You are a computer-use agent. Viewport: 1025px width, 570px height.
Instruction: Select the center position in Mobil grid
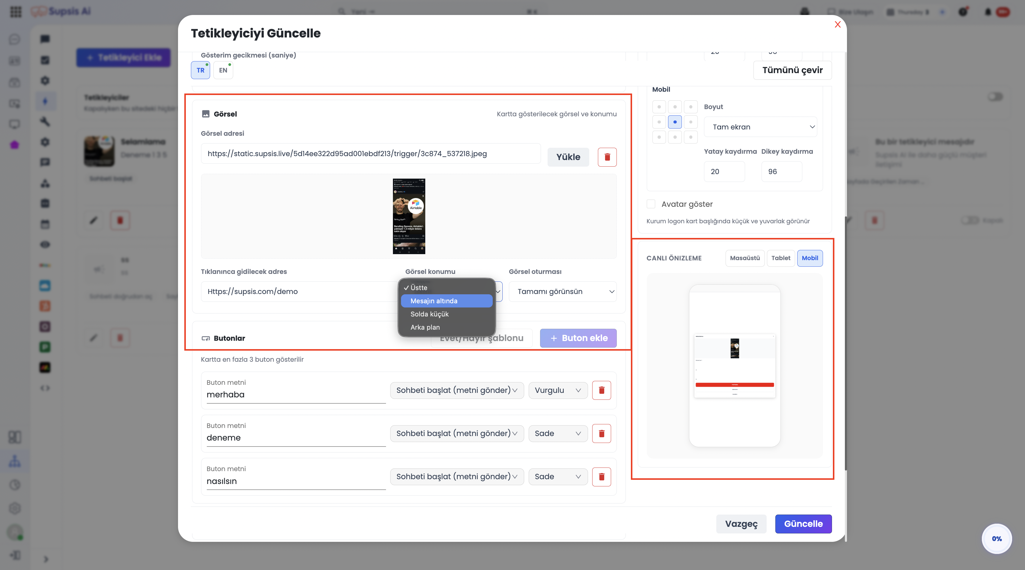point(675,122)
